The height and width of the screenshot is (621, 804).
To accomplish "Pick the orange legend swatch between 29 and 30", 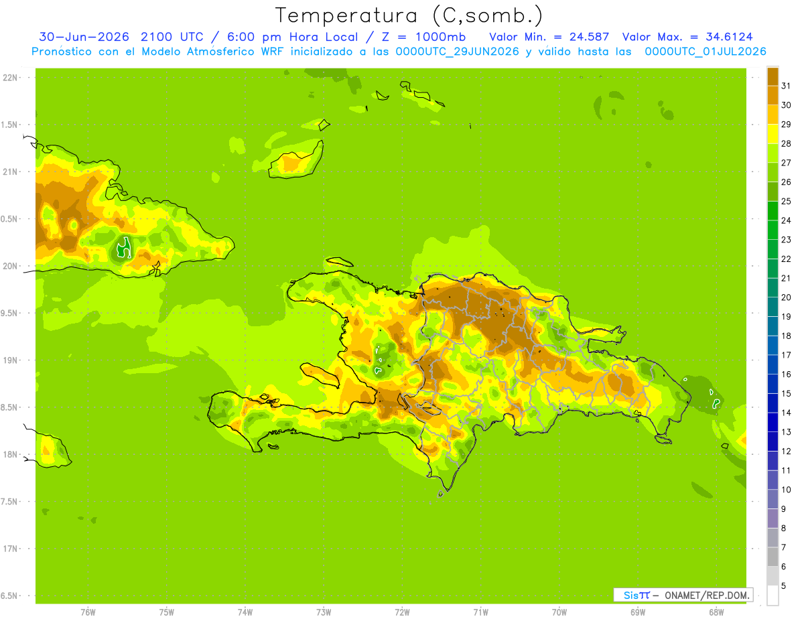I will (773, 115).
